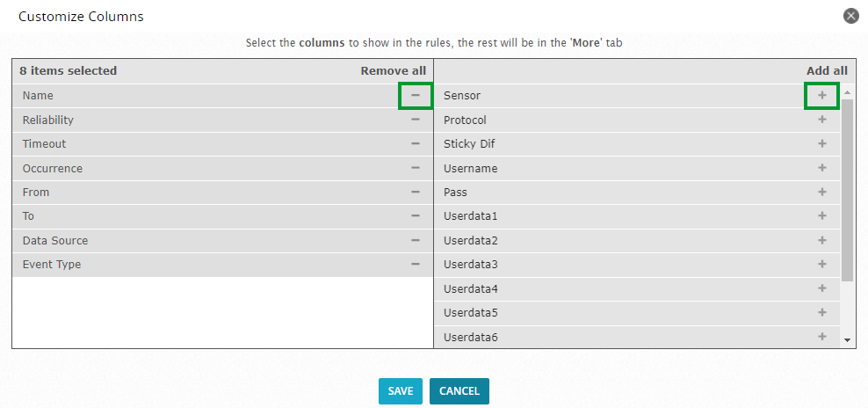Click the scrollbar down arrow in available columns
The width and height of the screenshot is (868, 408).
(847, 339)
